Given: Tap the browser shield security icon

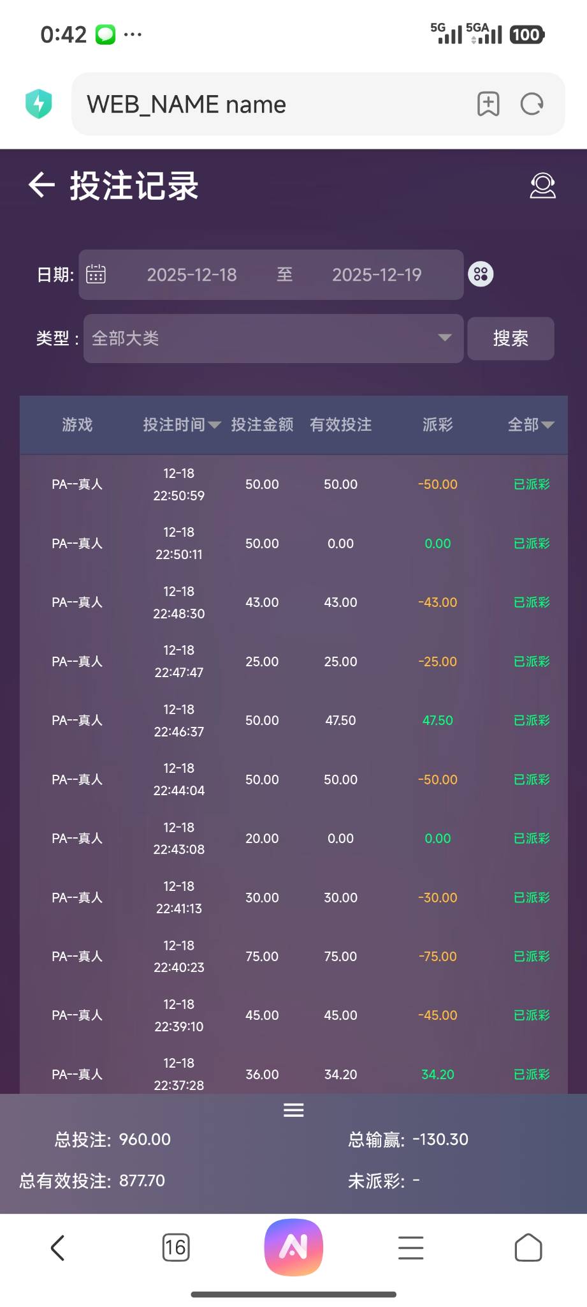Looking at the screenshot, I should [39, 104].
